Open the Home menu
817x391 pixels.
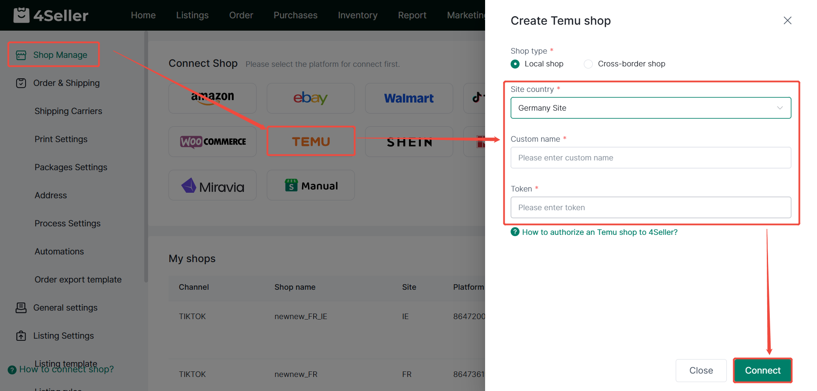click(143, 15)
